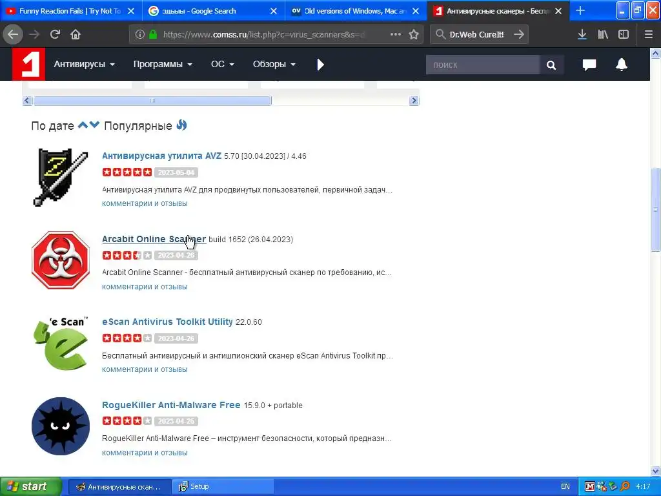Click the page scrollbar up arrow

(x=655, y=53)
